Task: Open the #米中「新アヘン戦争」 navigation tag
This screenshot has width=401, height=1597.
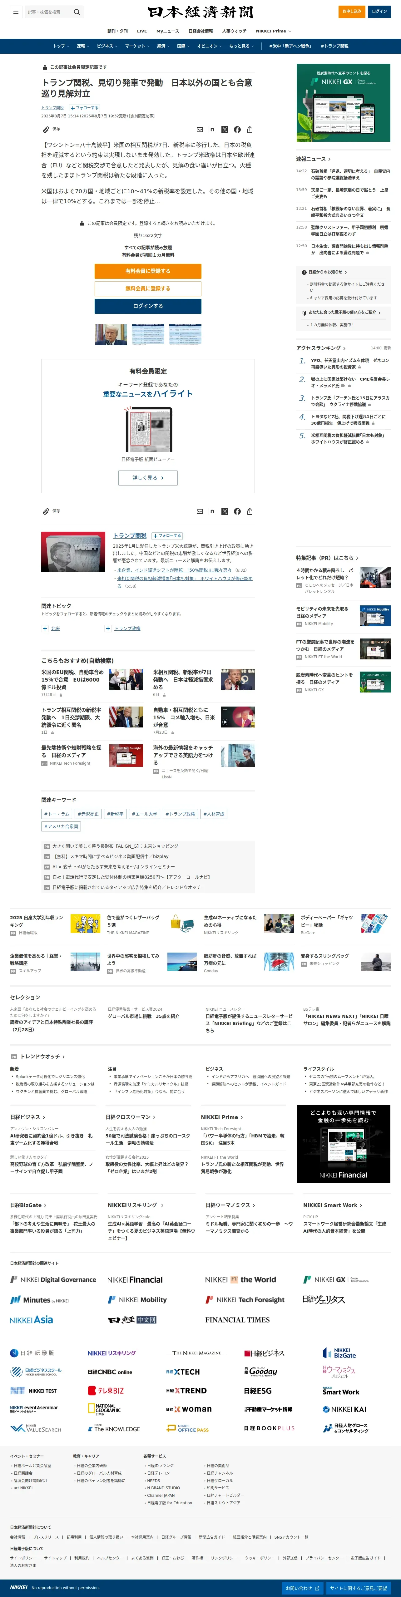Action: (x=290, y=46)
